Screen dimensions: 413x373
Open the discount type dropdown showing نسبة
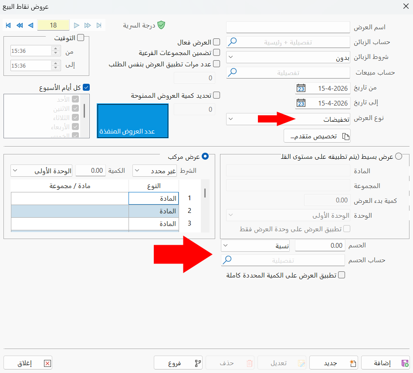pos(255,246)
